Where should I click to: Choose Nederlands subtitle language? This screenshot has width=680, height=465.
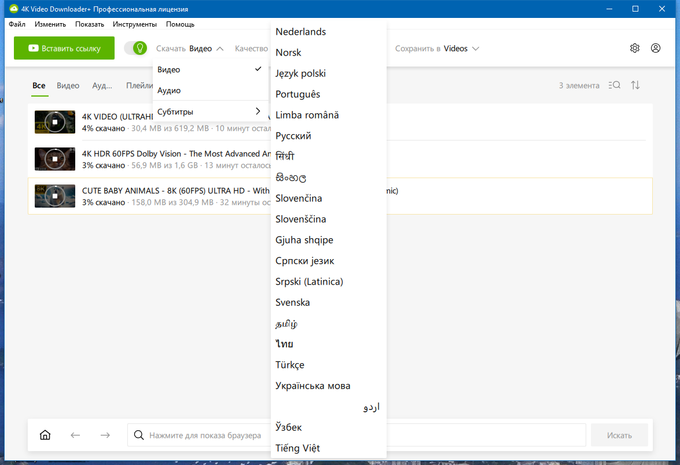point(328,32)
